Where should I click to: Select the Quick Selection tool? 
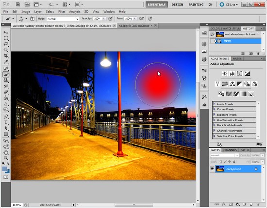pyautogui.click(x=6, y=50)
